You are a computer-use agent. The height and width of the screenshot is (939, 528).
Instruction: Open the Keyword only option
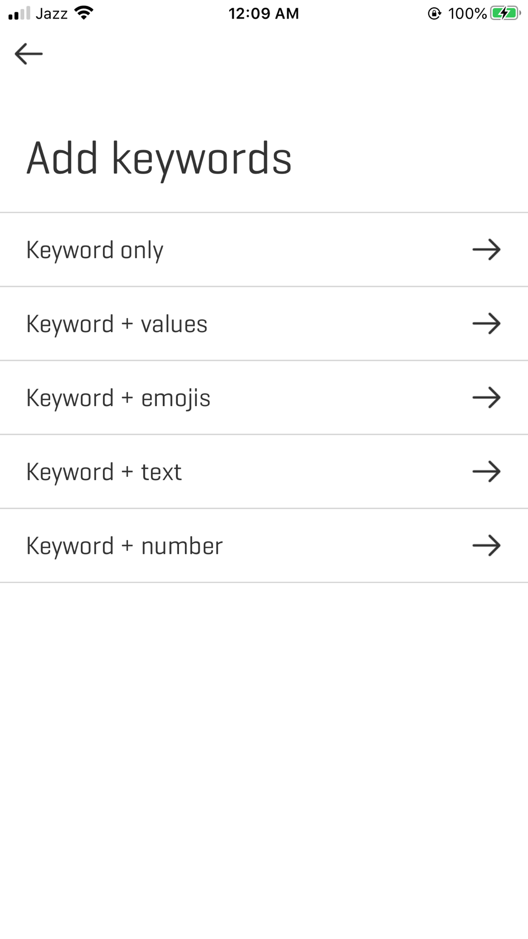tap(264, 250)
